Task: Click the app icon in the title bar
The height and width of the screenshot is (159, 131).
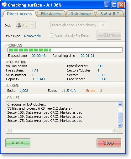Action: tap(4, 5)
